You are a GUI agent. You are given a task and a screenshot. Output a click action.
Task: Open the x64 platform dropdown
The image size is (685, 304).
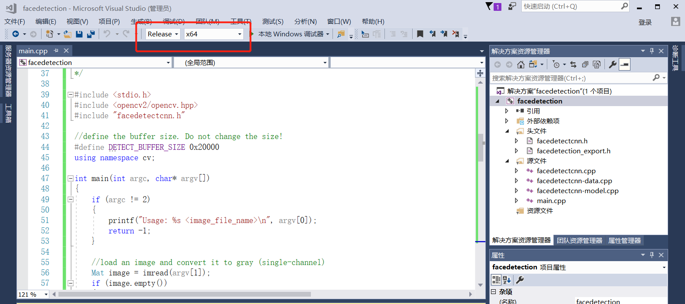tap(214, 34)
